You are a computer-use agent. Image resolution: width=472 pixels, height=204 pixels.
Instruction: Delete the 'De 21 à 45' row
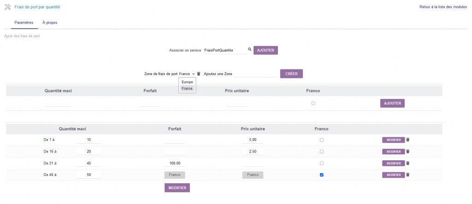[407, 163]
